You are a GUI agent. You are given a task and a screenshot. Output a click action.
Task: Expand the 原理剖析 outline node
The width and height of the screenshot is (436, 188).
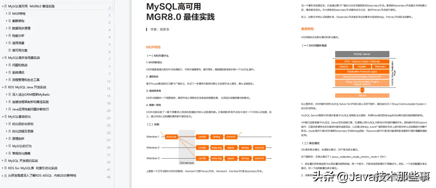(x=6, y=139)
